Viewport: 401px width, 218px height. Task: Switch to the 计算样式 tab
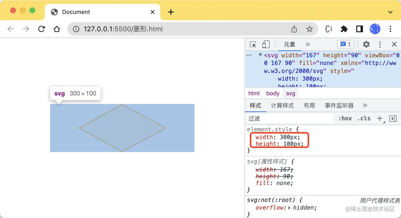[282, 105]
